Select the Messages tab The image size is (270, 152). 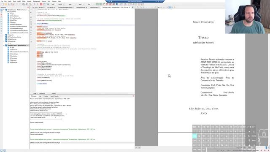coord(34,96)
